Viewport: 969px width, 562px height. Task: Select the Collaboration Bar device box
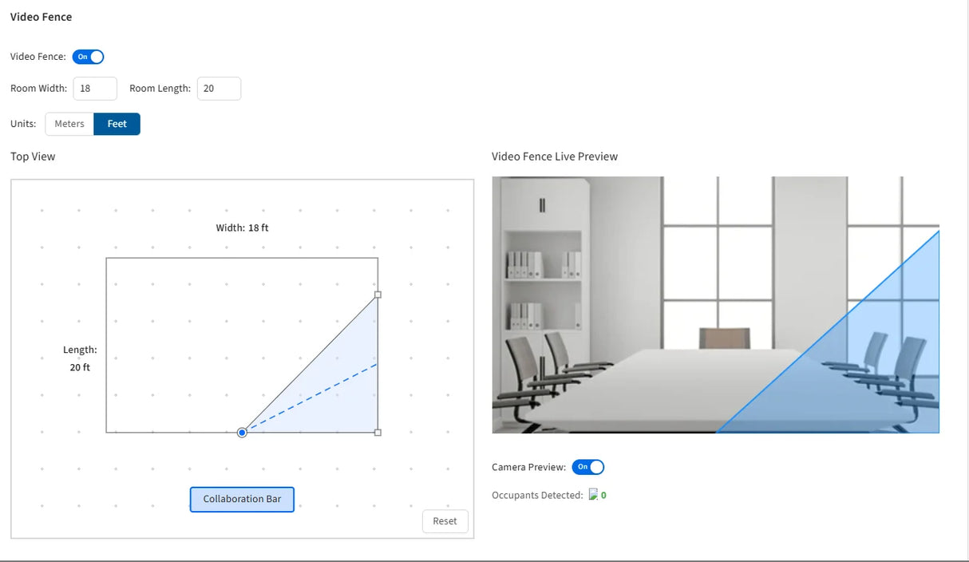242,499
